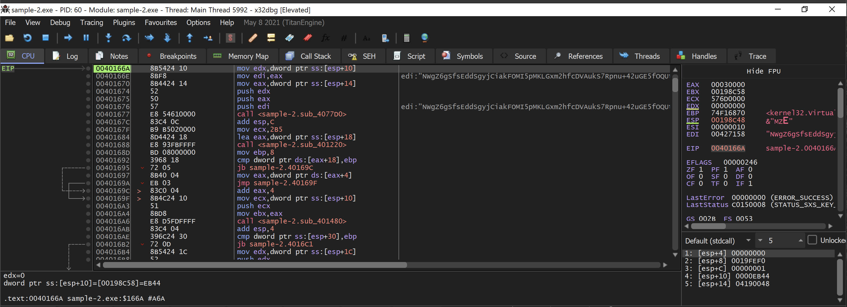The height and width of the screenshot is (307, 847).
Task: Click the Trace Into dotted arrow icon
Action: click(149, 38)
